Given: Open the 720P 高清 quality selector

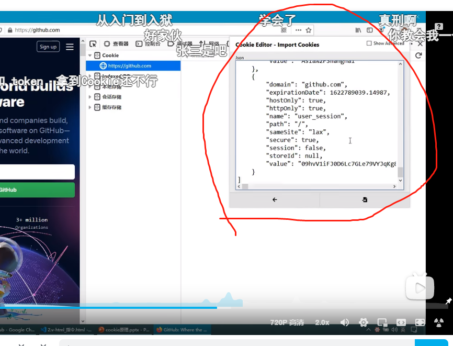Looking at the screenshot, I should 287,322.
